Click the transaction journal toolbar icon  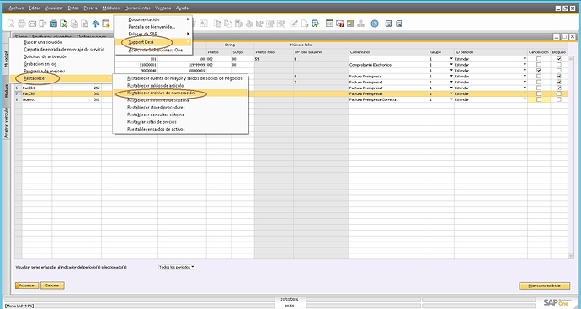[269, 24]
